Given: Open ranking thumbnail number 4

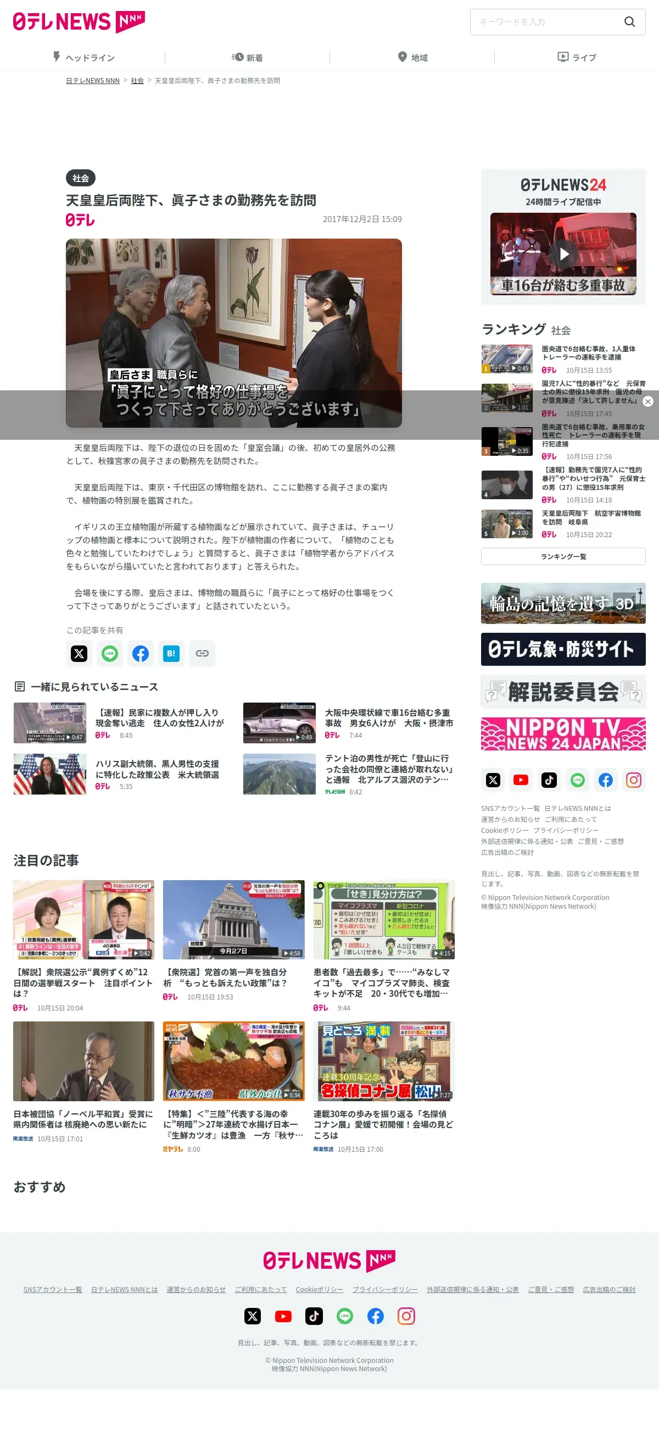Looking at the screenshot, I should coord(507,484).
